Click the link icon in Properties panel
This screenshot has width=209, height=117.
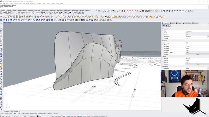166,26
